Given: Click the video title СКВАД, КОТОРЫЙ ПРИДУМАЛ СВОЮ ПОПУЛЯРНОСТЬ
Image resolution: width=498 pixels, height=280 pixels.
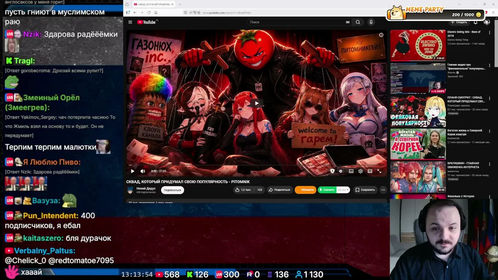Looking at the screenshot, I should click(188, 182).
